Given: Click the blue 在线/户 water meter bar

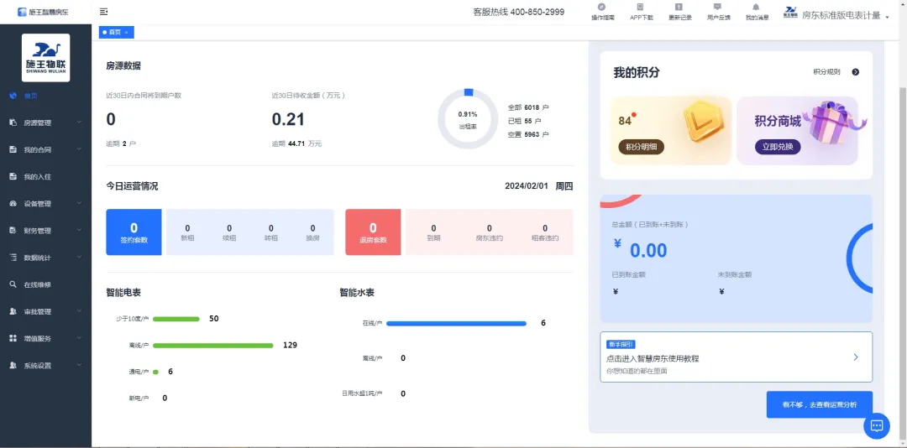Looking at the screenshot, I should tap(456, 324).
